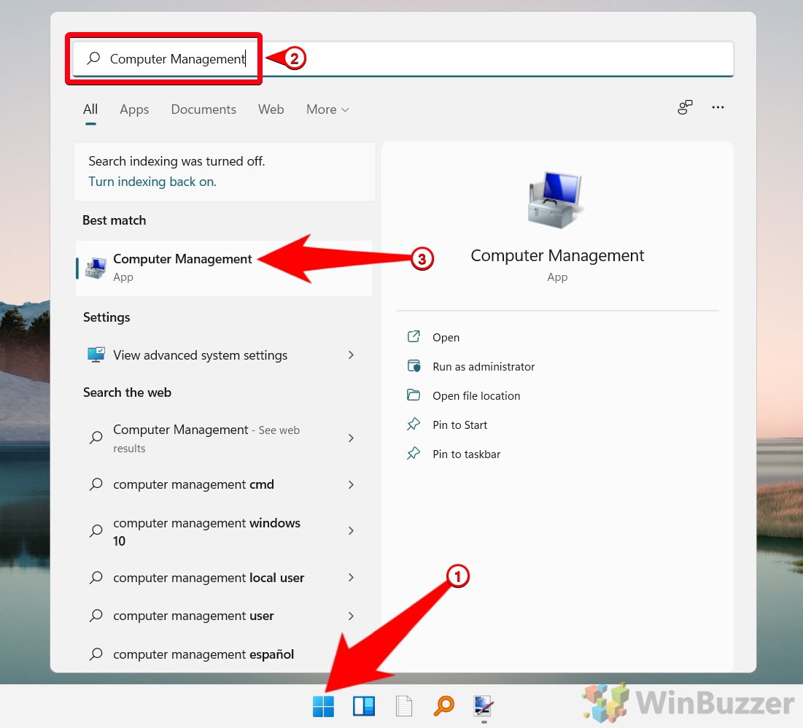Click 'Turn indexing back on.' link
The image size is (803, 728).
[x=152, y=182]
